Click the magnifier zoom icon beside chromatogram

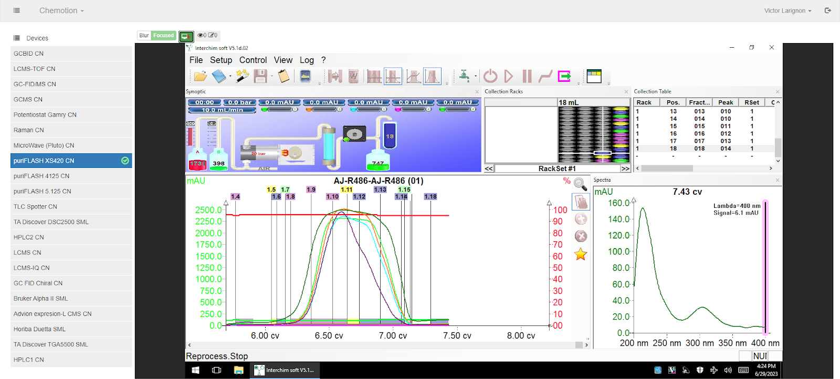coord(580,184)
